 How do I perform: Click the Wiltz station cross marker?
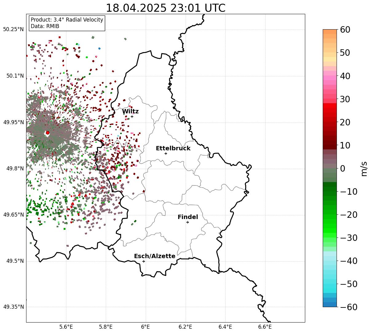point(132,116)
